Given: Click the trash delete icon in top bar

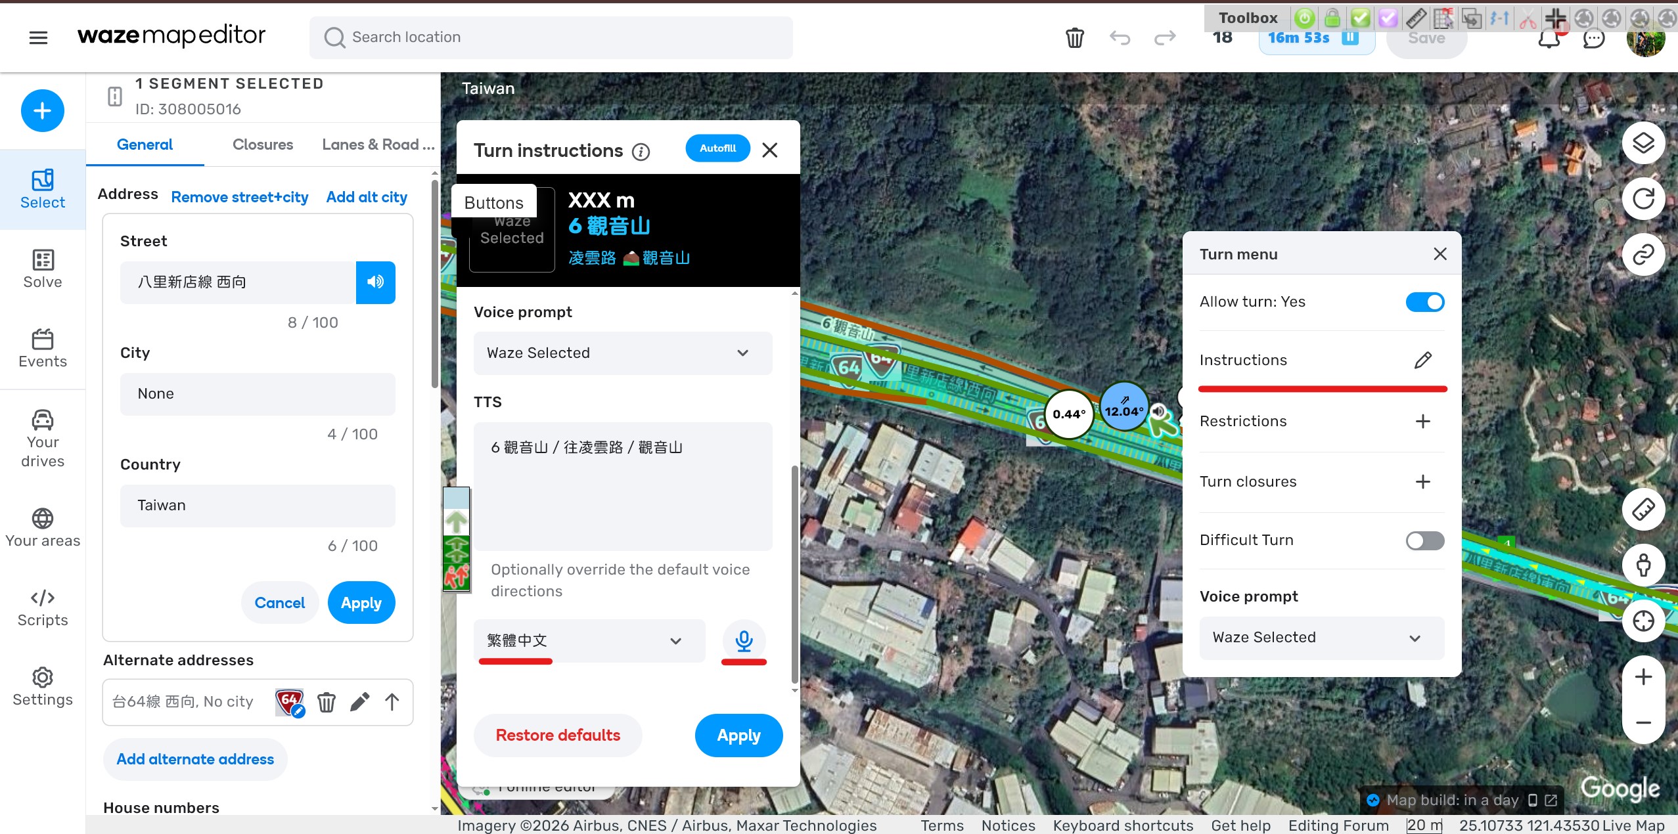Looking at the screenshot, I should (x=1074, y=38).
